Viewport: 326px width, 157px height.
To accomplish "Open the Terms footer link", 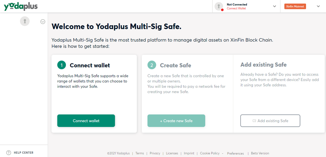I will pyautogui.click(x=140, y=153).
